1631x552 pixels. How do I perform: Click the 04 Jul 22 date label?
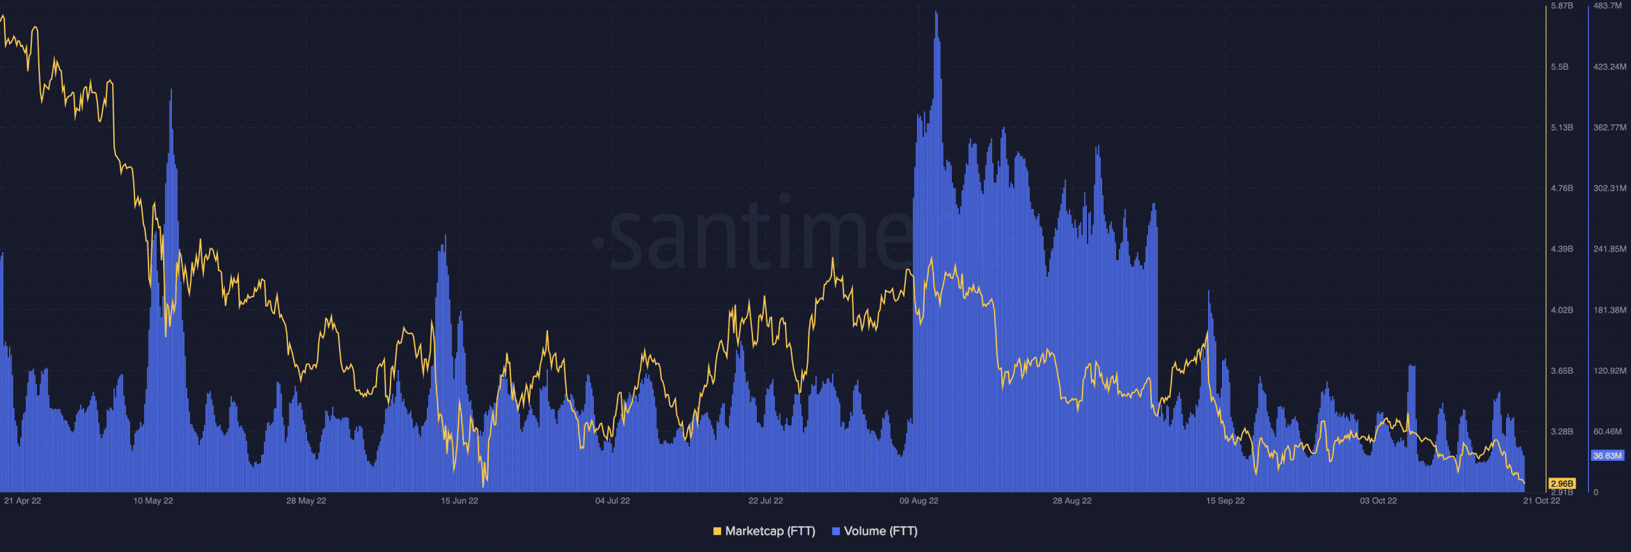(612, 501)
